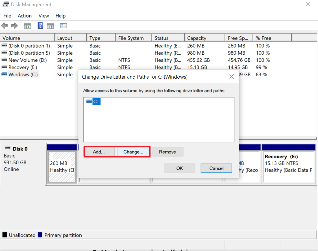
Task: Click the blue Help question mark icon
Action: pyautogui.click(x=40, y=25)
